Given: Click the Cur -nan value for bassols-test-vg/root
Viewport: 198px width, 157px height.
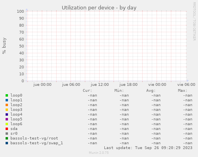Looking at the screenshot, I should click(92, 138).
